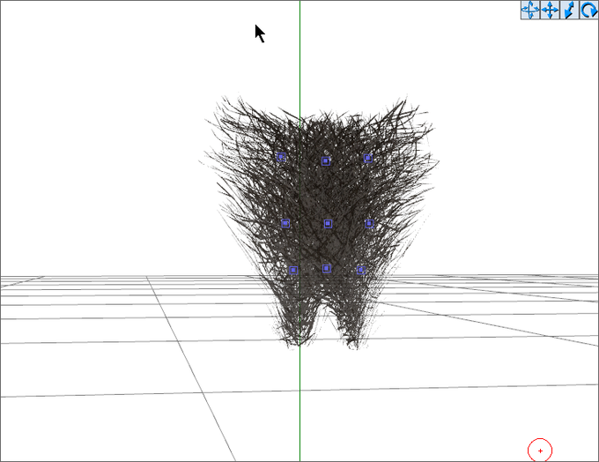The width and height of the screenshot is (599, 462).
Task: Select the top-left hair control point
Action: [x=281, y=157]
